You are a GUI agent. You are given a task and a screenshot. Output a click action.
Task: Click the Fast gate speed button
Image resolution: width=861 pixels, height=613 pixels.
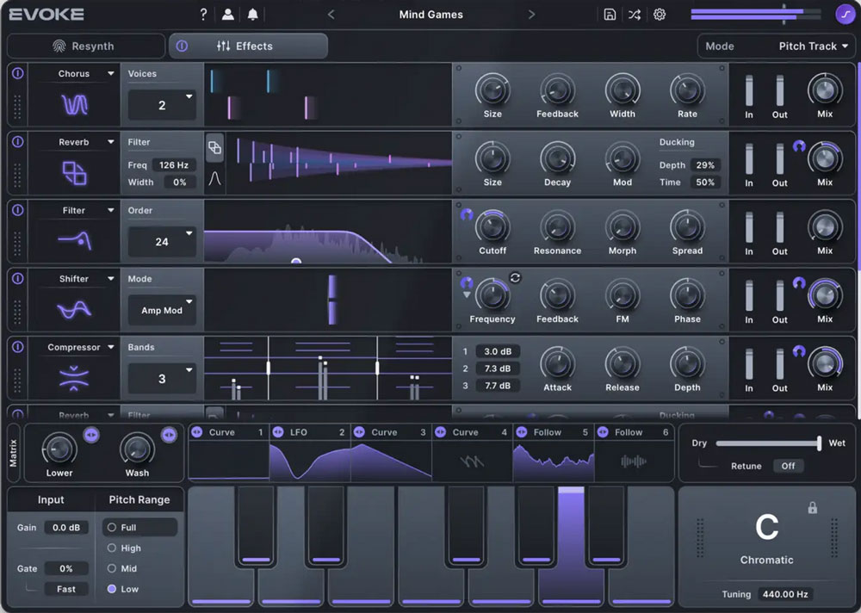coord(66,590)
